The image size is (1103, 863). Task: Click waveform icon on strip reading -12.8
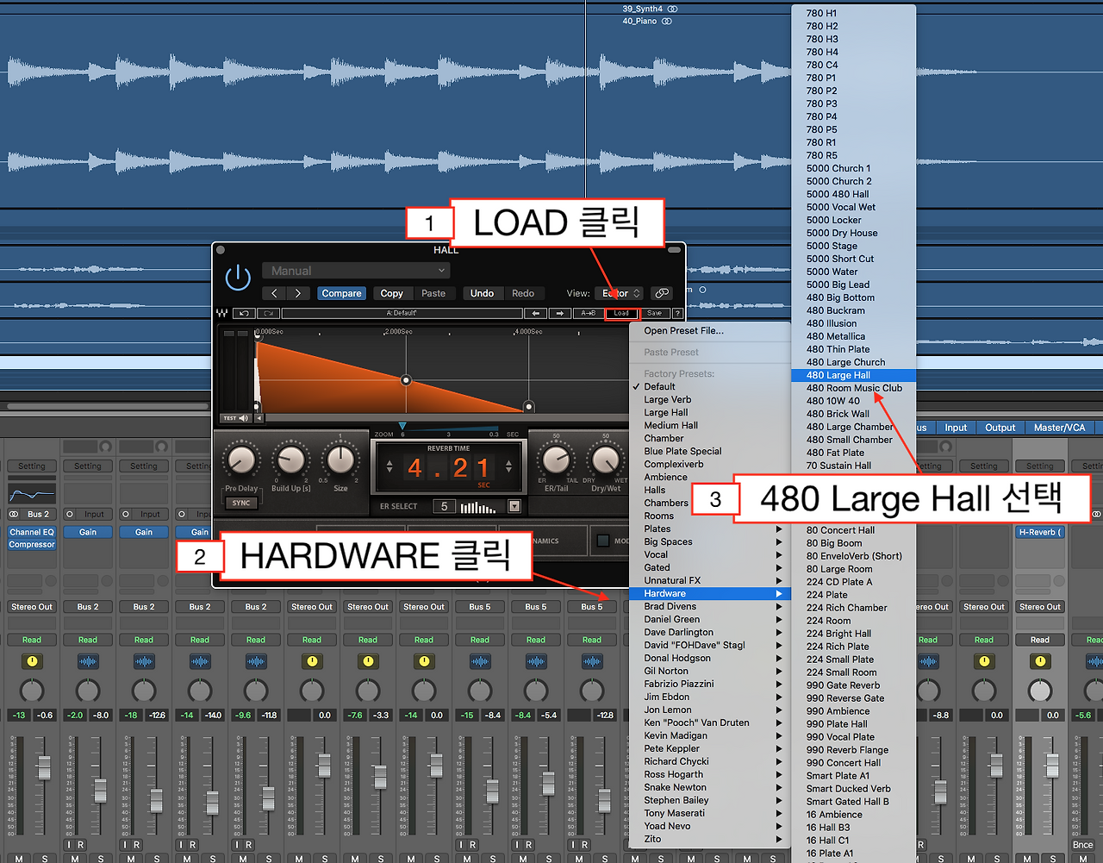tap(592, 661)
